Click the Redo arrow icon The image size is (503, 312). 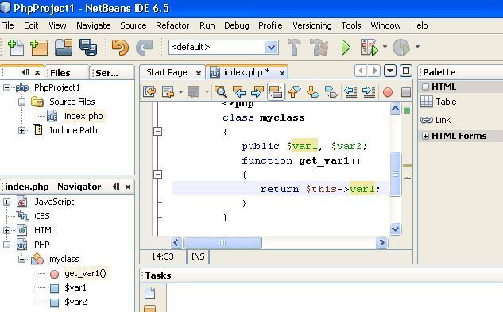point(144,48)
